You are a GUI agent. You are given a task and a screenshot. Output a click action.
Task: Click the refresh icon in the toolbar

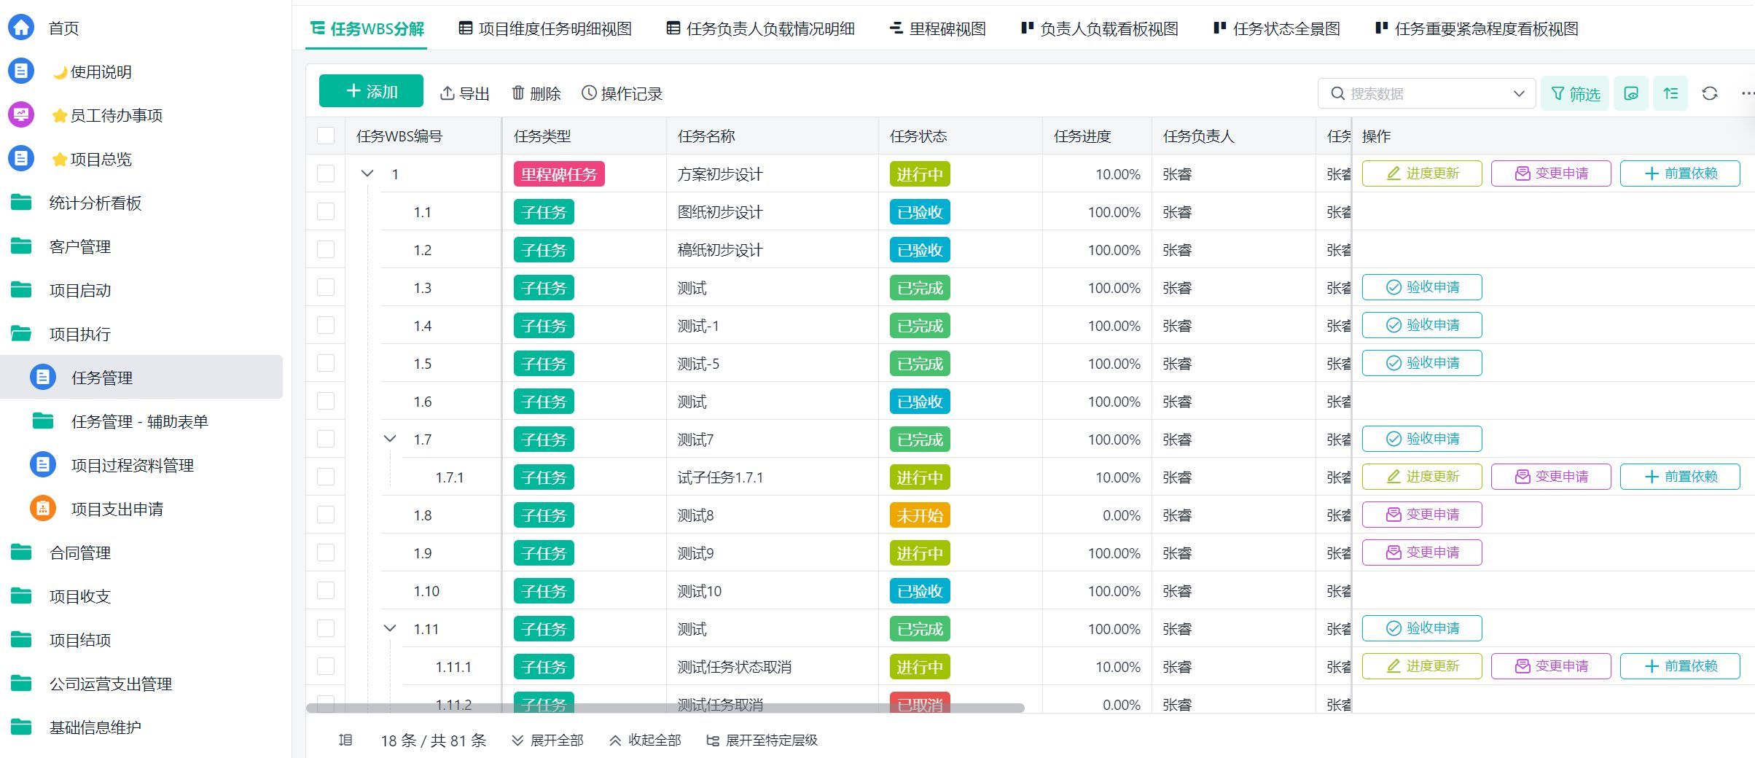tap(1709, 93)
